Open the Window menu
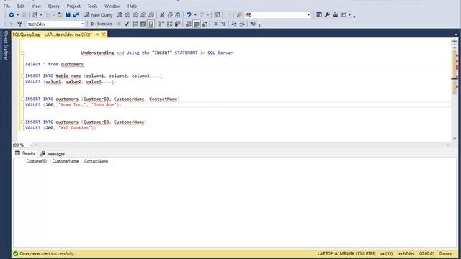Image resolution: width=461 pixels, height=259 pixels. click(112, 6)
